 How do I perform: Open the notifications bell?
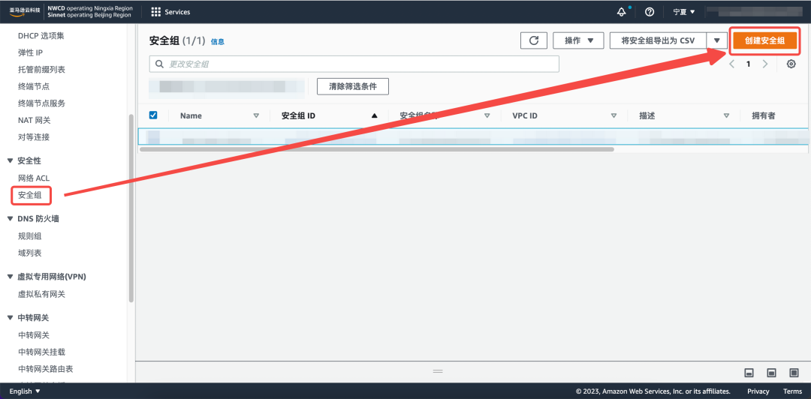tap(622, 12)
